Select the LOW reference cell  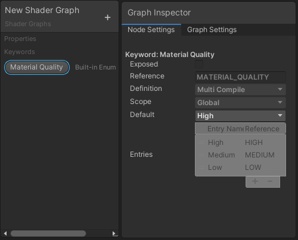[x=253, y=168]
